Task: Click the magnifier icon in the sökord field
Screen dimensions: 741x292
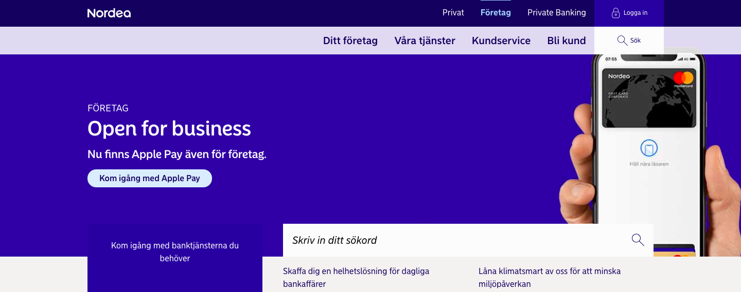Action: (638, 240)
